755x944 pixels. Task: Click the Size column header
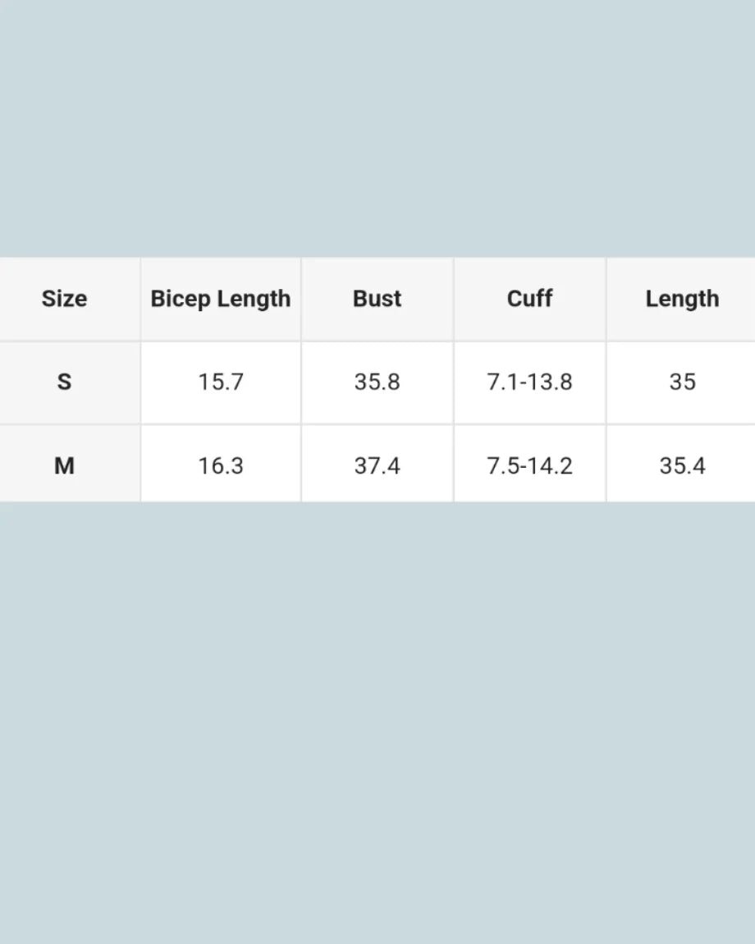(x=64, y=299)
